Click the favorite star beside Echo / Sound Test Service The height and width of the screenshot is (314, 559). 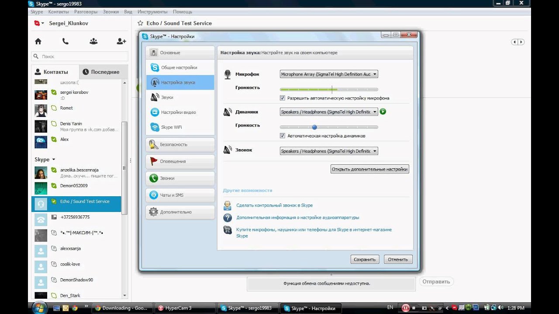(x=140, y=23)
